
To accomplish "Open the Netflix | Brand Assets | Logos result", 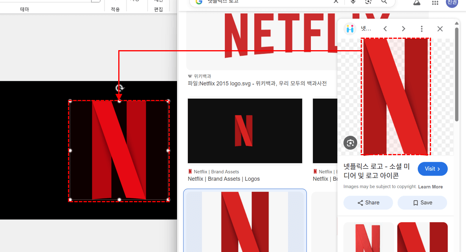I will point(224,179).
